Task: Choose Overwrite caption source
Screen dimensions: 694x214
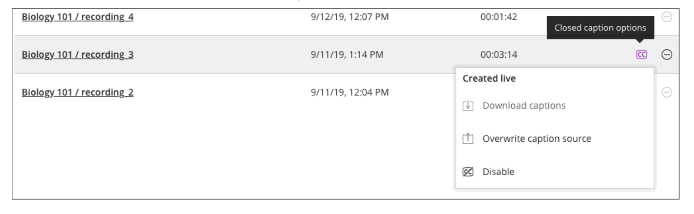Action: 537,139
